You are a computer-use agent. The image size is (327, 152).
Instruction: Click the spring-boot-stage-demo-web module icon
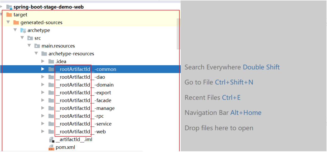point(9,7)
